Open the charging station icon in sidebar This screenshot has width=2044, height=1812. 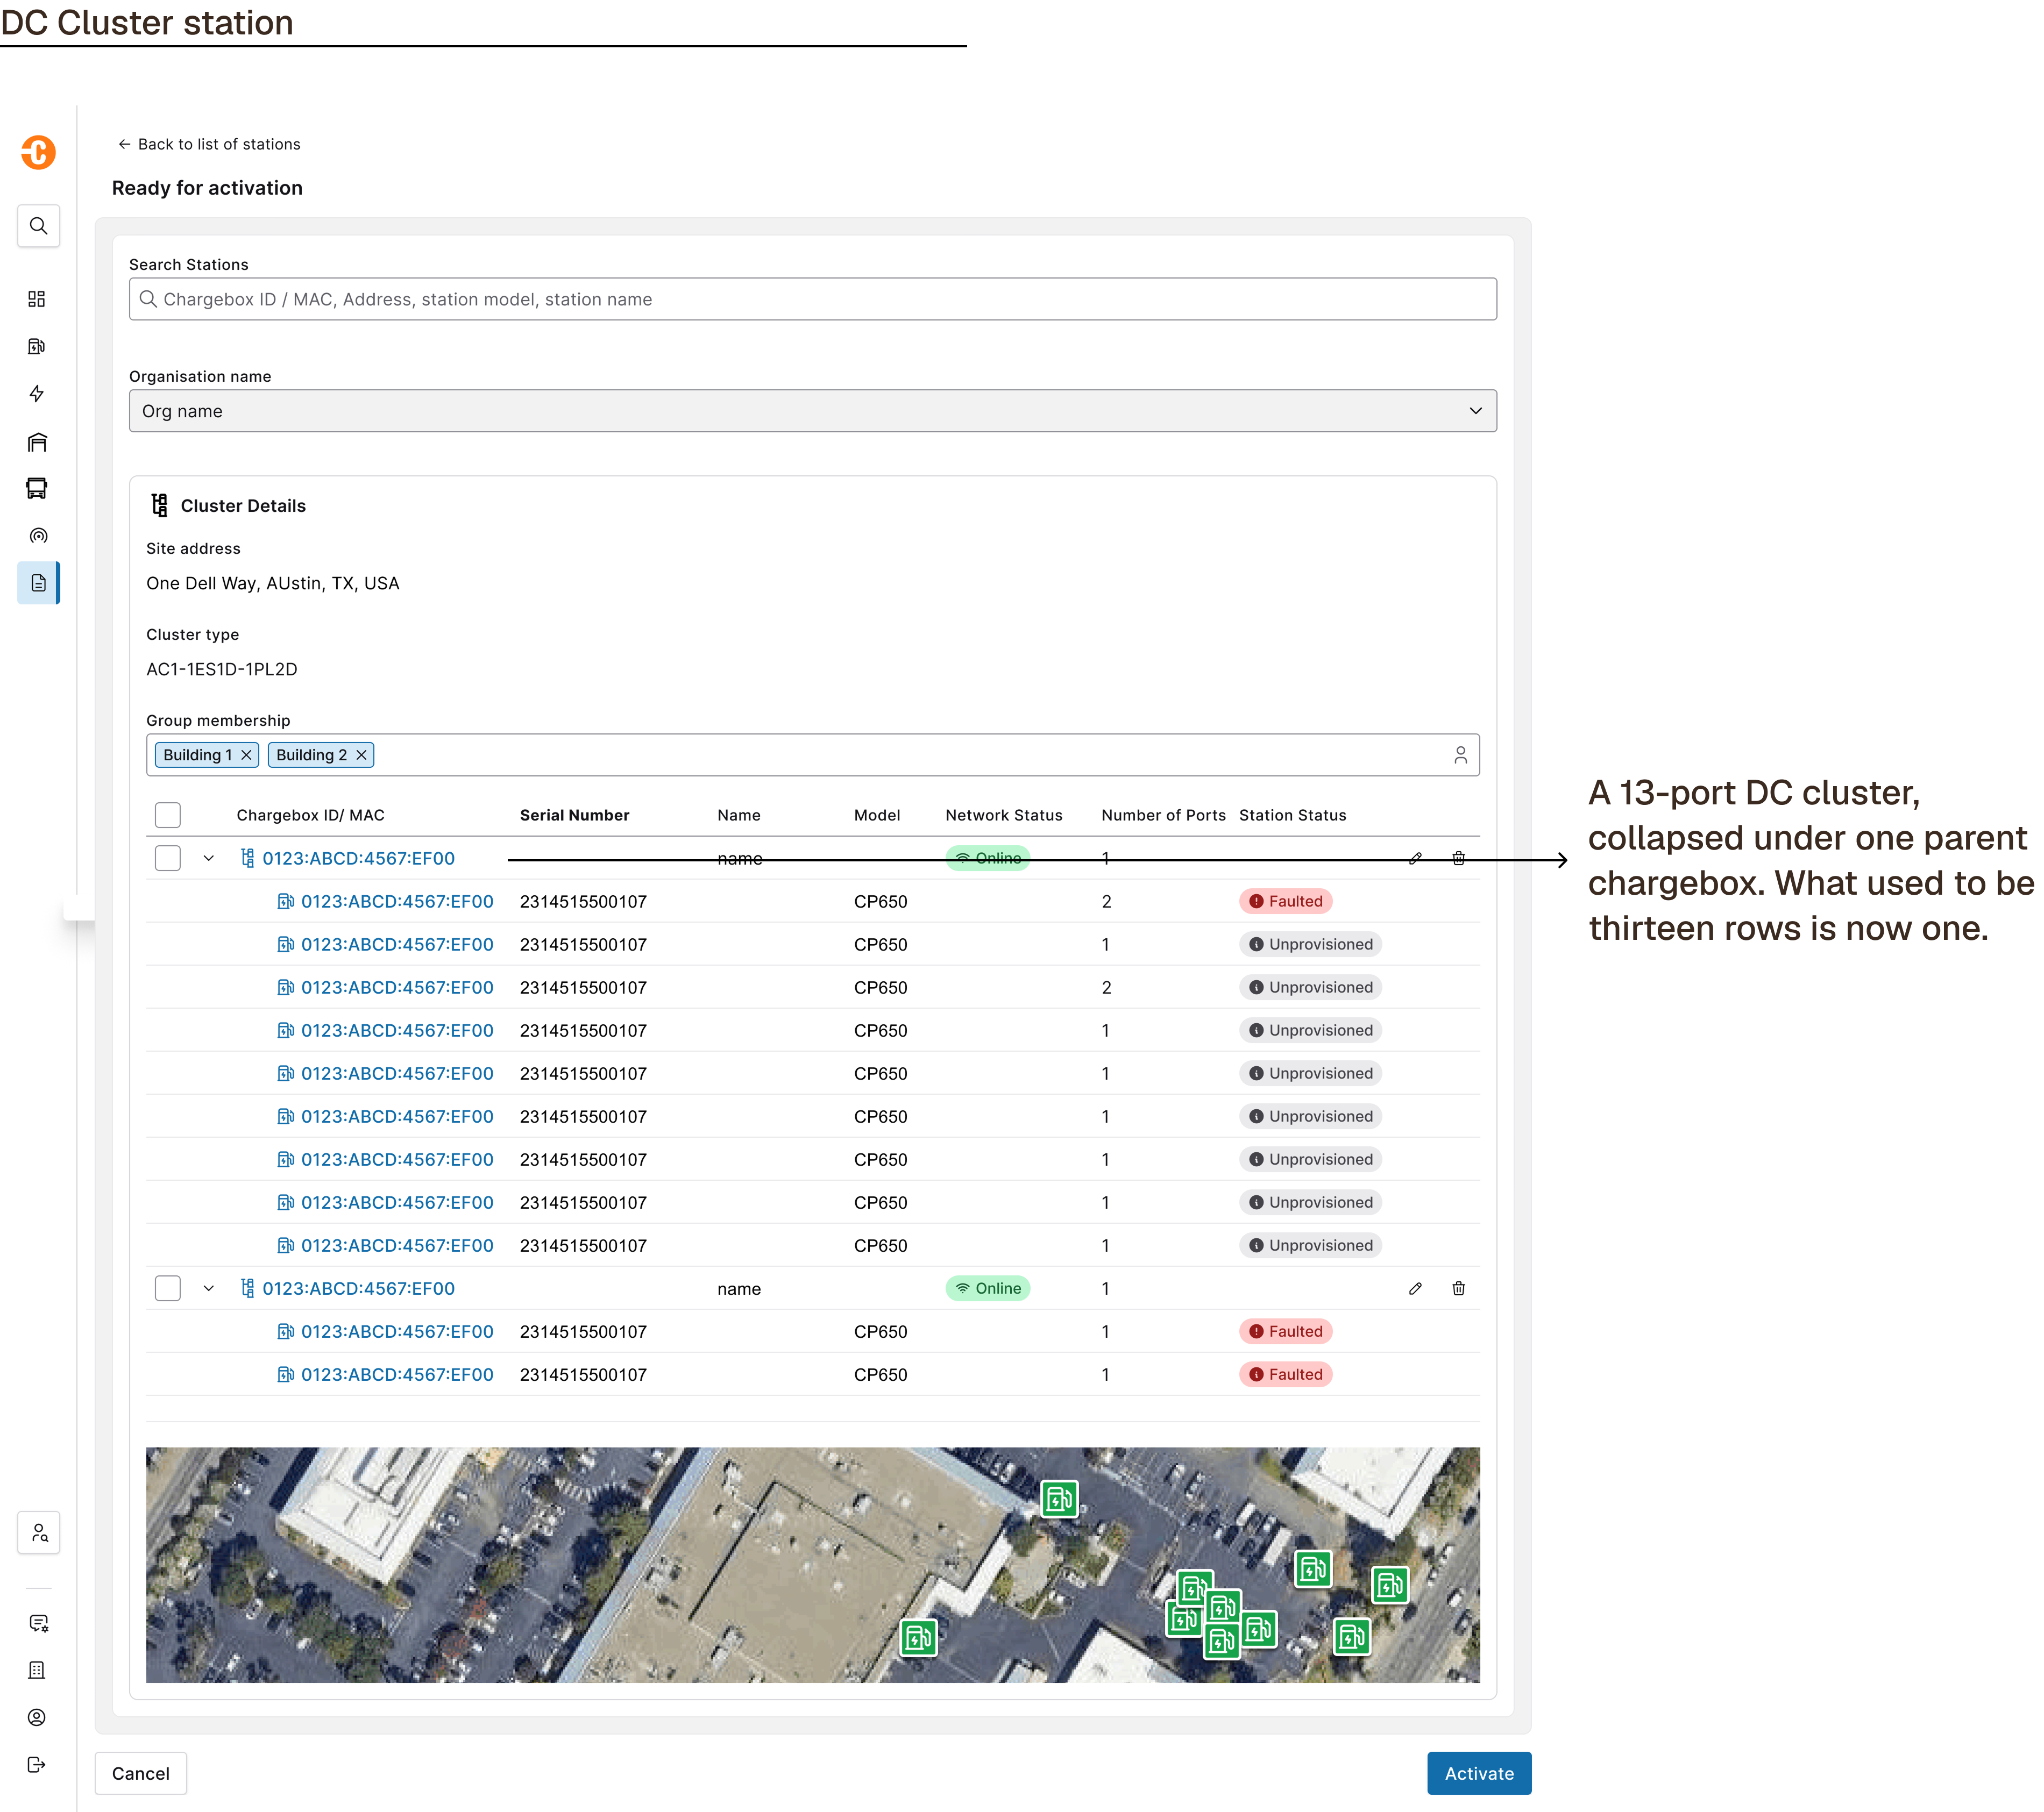tap(37, 346)
